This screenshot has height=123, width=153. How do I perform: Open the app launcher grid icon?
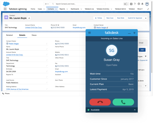[x=5, y=9]
